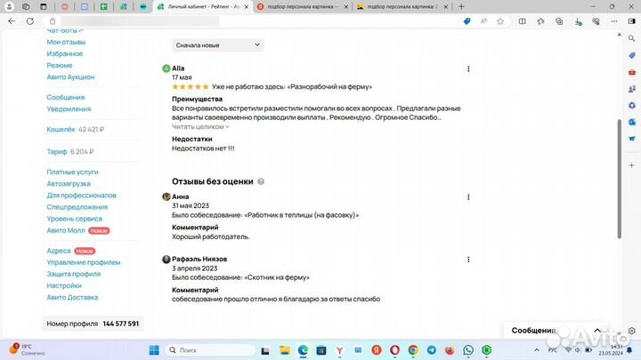641x360 pixels.
Task: Launch Telegram from the taskbar
Action: [x=431, y=350]
